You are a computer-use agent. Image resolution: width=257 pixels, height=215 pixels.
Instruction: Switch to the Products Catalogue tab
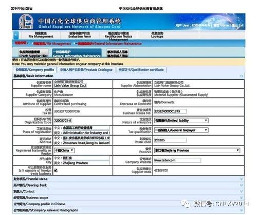[x=86, y=70]
